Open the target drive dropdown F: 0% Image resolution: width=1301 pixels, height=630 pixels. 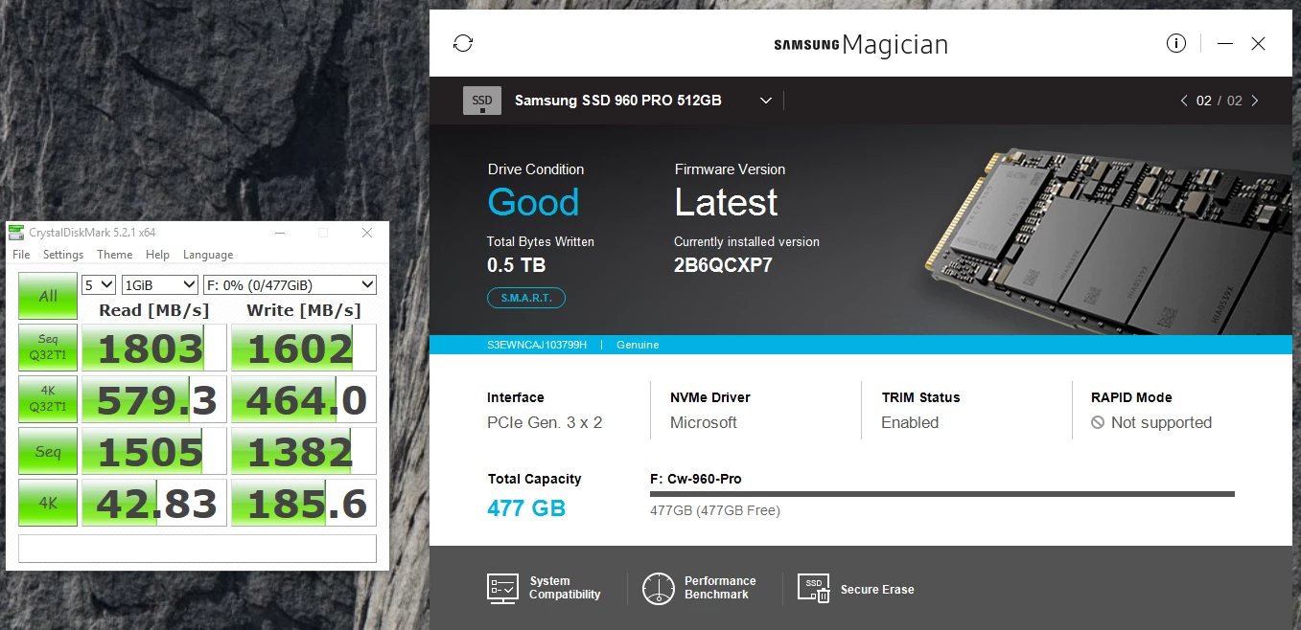tap(290, 285)
